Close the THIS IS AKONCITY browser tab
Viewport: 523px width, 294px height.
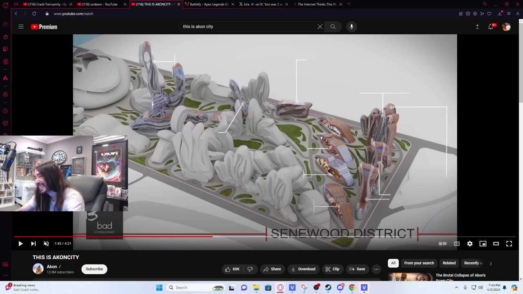click(179, 4)
